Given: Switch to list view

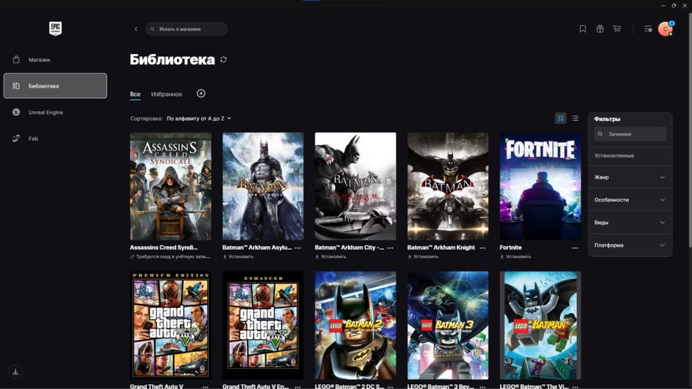Looking at the screenshot, I should (575, 118).
